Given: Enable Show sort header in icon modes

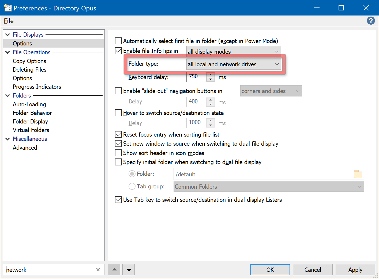Looking at the screenshot, I should (x=118, y=153).
